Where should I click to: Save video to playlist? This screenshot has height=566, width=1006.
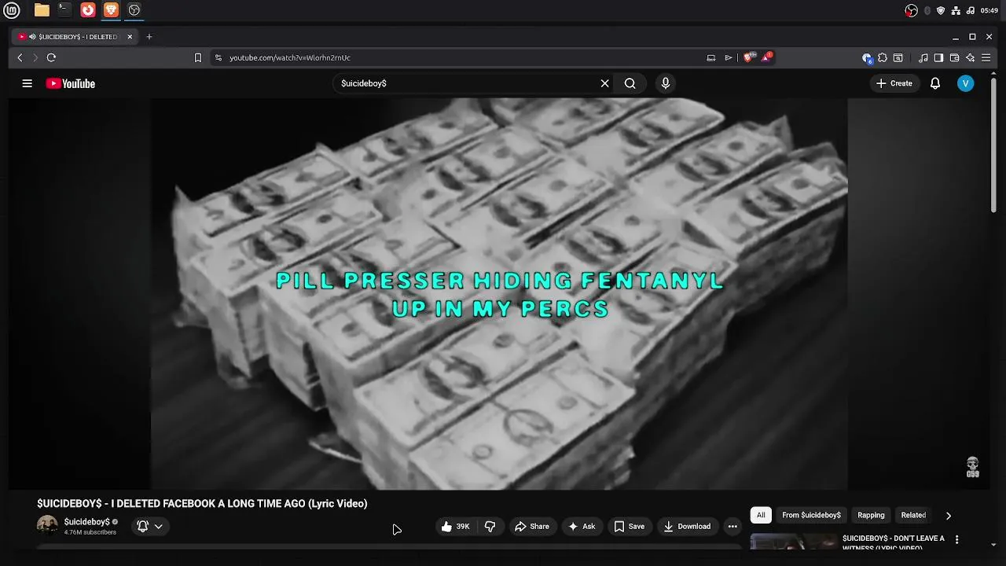629,527
